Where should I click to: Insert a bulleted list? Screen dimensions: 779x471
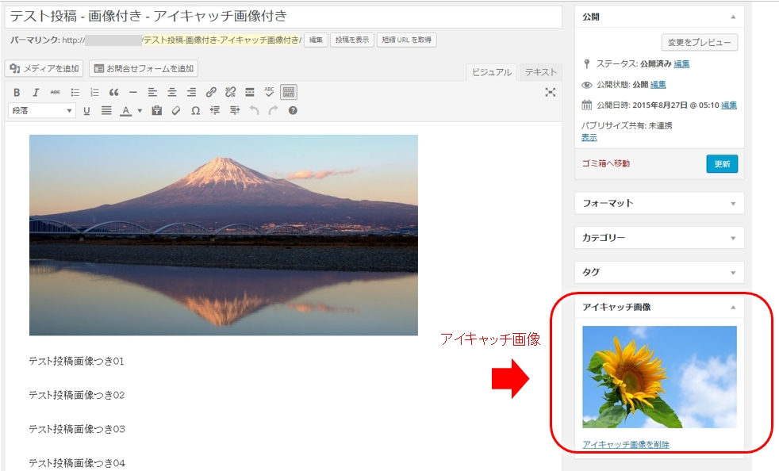click(75, 93)
